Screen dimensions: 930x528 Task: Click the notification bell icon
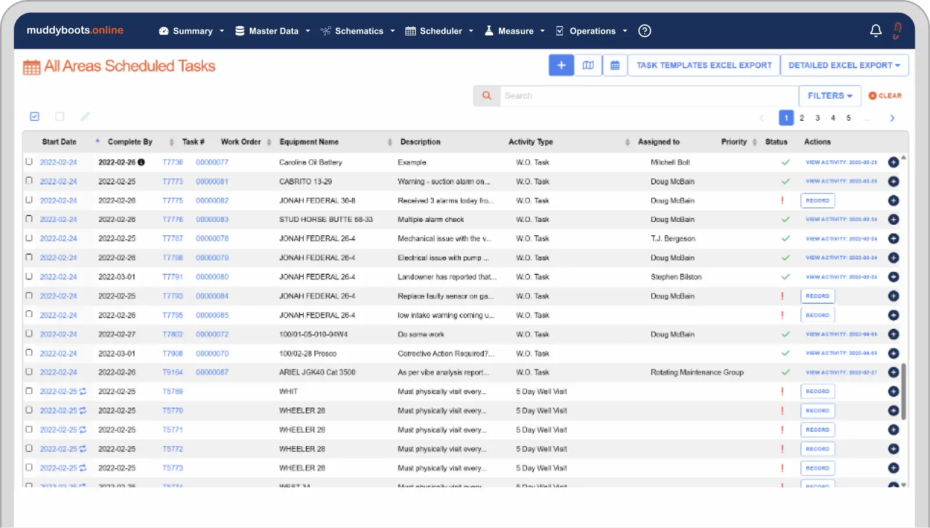875,31
